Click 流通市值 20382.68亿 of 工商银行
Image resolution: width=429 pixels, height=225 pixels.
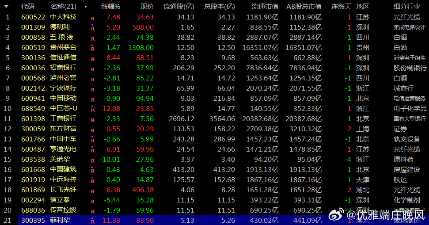pyautogui.click(x=260, y=119)
